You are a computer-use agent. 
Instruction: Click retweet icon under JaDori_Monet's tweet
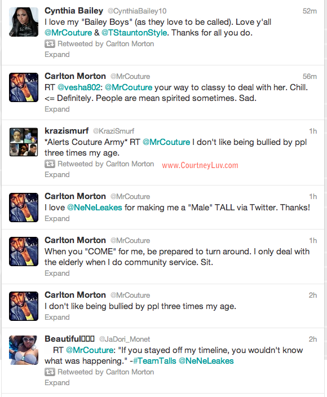50,372
